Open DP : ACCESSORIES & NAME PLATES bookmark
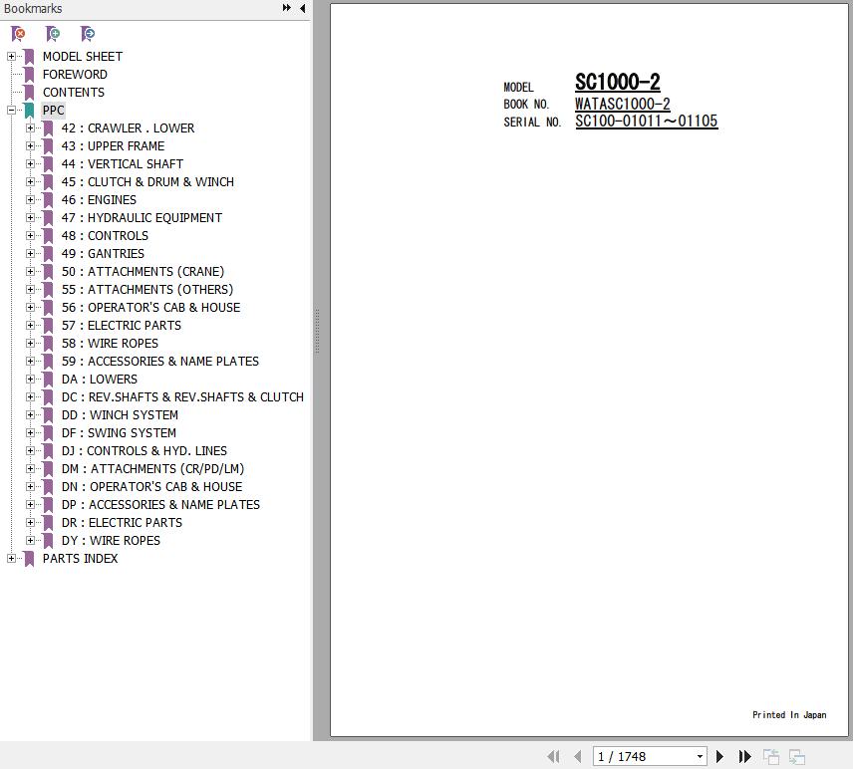Viewport: 853px width, 769px height. 160,505
